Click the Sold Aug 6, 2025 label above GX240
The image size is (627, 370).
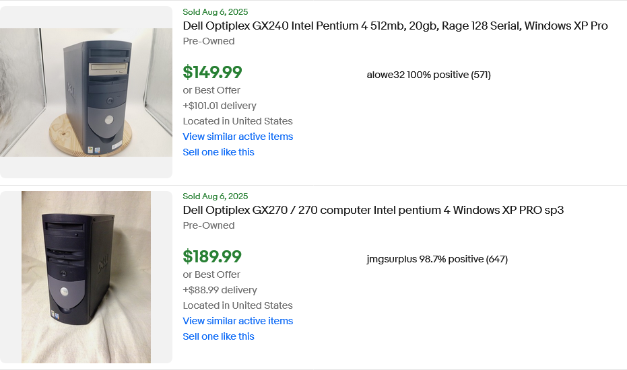click(216, 12)
